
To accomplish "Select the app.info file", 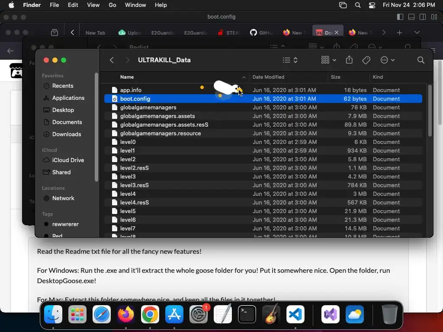I will [x=263, y=90].
